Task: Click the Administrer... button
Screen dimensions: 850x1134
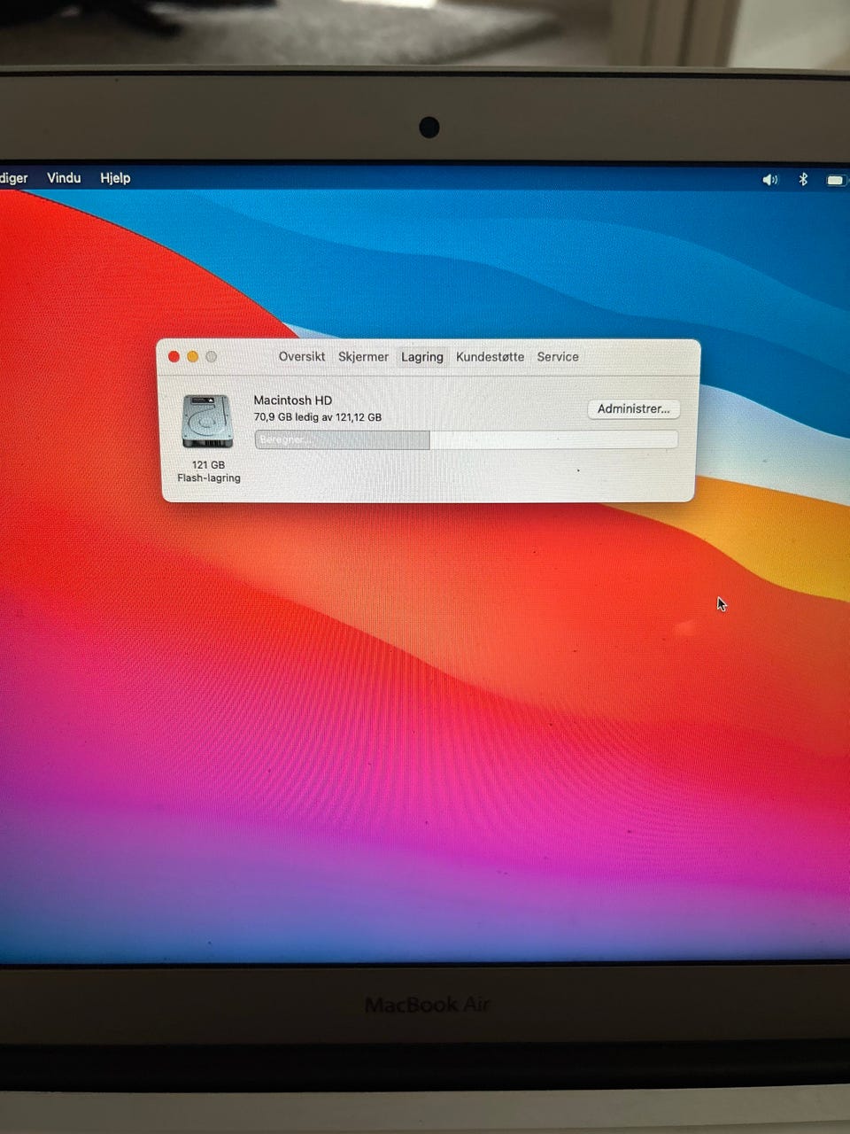Action: (634, 408)
